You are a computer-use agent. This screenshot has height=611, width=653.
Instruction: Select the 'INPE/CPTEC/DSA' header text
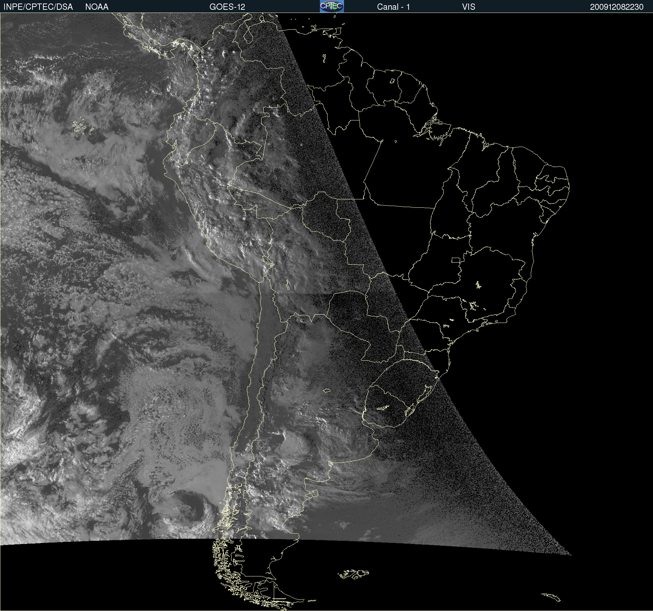38,7
